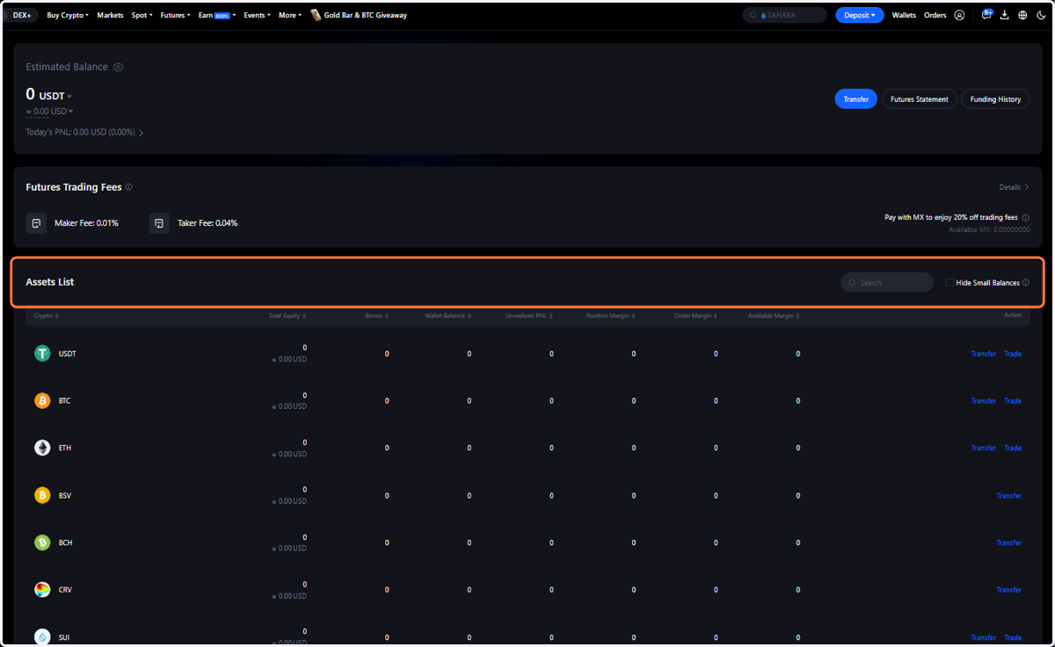This screenshot has width=1055, height=647.
Task: Click the gold bar giveaway icon
Action: pyautogui.click(x=316, y=15)
